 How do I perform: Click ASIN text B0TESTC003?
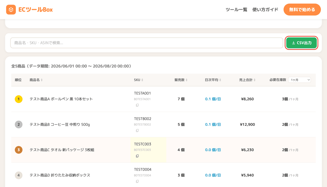click(x=142, y=150)
